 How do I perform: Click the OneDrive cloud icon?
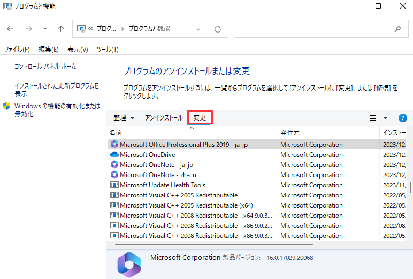coord(114,155)
